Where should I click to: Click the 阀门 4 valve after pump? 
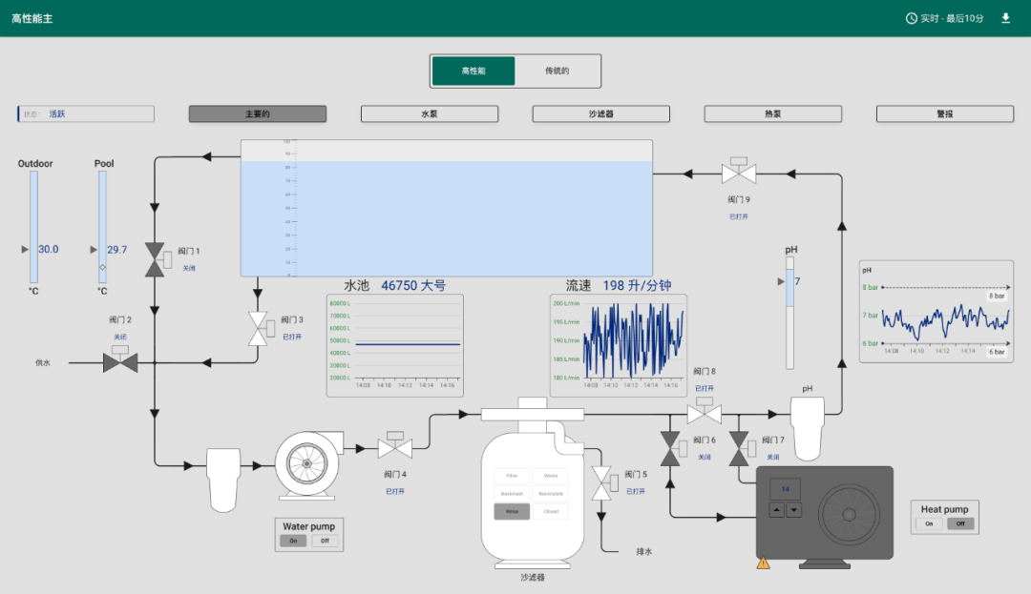pyautogui.click(x=394, y=446)
